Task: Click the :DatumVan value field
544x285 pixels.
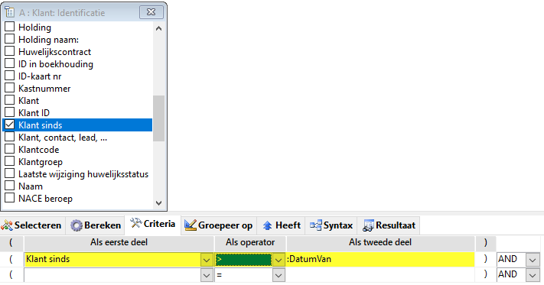Action: (380, 259)
